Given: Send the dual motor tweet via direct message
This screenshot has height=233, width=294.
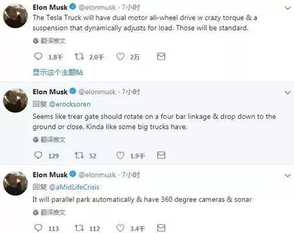Looking at the screenshot, I should tap(161, 56).
